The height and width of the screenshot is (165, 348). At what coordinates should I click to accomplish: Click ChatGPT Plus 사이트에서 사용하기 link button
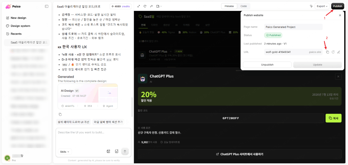tap(240, 154)
